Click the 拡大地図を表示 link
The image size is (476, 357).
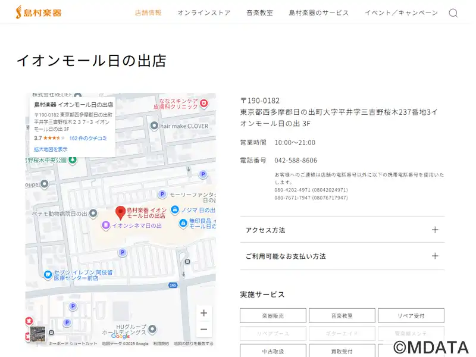[51, 149]
